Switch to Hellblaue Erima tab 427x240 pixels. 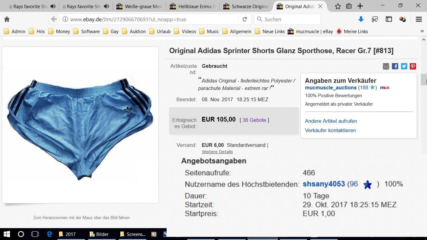(193, 6)
